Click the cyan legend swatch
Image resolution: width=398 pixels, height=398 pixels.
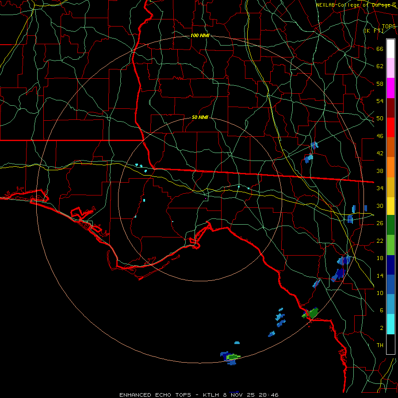tap(390, 324)
